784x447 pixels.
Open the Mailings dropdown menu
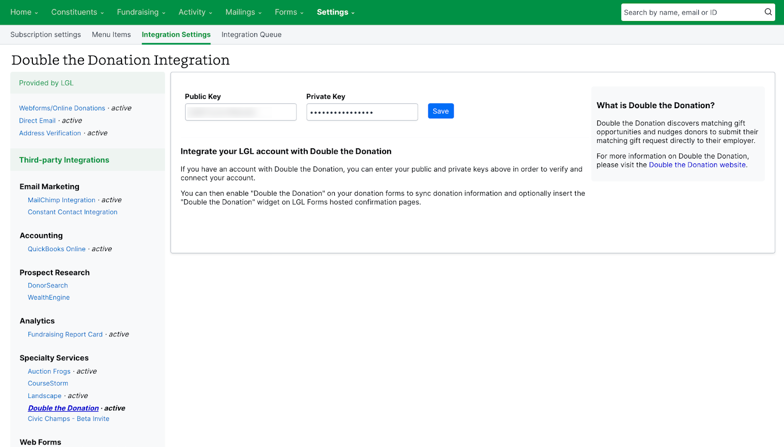click(243, 12)
